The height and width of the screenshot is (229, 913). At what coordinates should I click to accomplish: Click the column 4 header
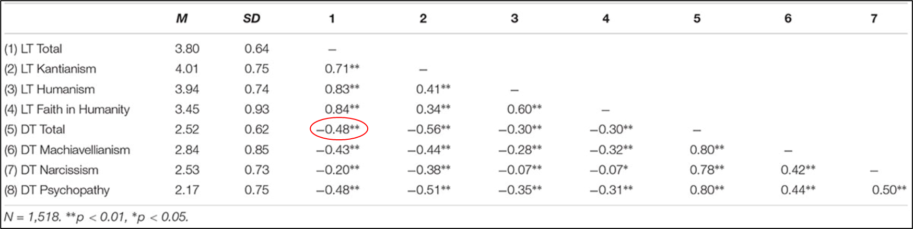(605, 19)
